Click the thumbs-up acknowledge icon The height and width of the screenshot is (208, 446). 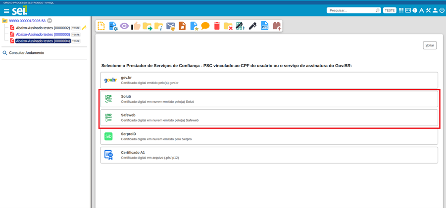click(136, 26)
